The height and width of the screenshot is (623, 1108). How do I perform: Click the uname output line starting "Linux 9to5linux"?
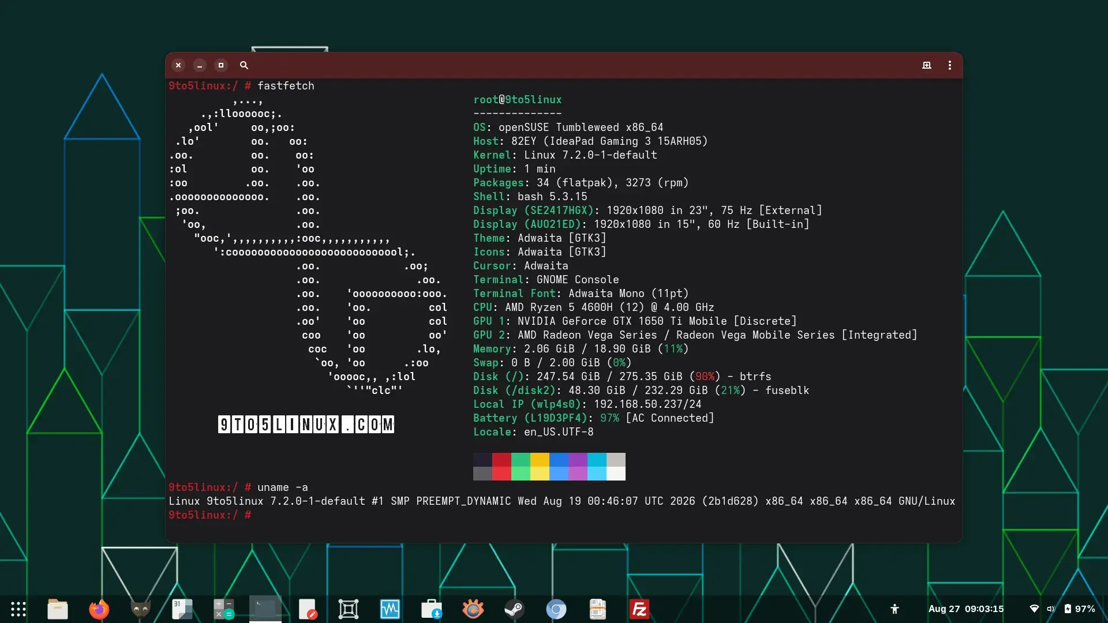tap(562, 501)
